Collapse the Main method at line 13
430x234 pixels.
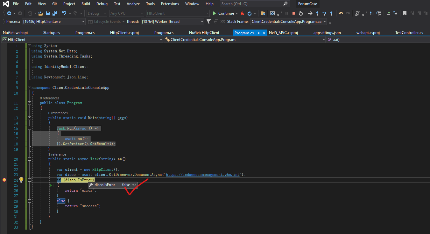29,118
